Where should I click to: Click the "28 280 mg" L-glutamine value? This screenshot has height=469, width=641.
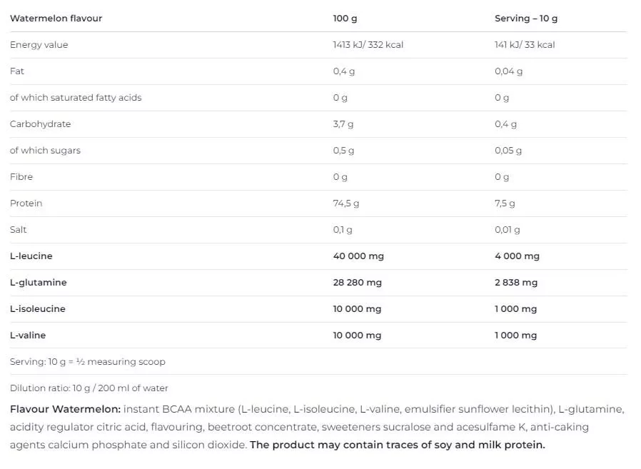click(x=358, y=283)
